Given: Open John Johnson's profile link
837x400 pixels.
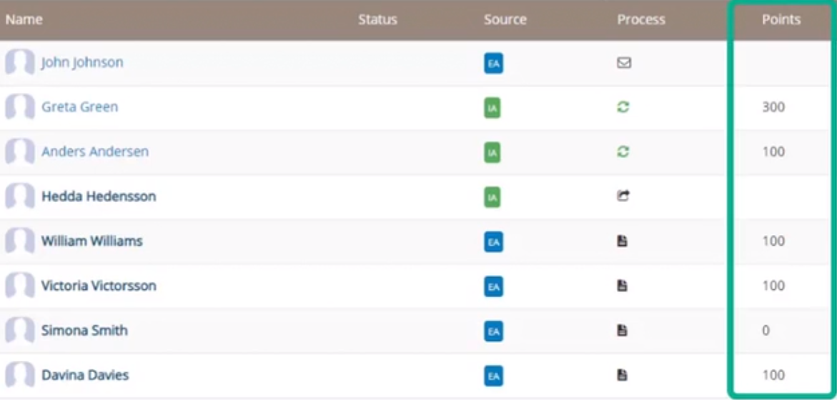Looking at the screenshot, I should pos(82,62).
